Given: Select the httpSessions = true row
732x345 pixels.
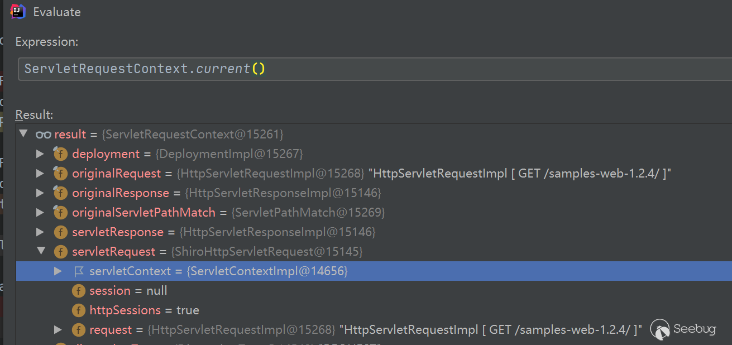Looking at the screenshot, I should [144, 310].
